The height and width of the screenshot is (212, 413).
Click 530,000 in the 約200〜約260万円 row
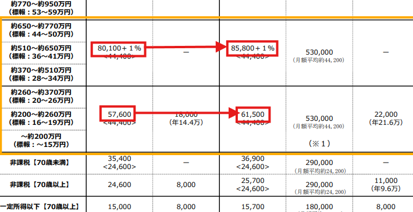(x=319, y=118)
